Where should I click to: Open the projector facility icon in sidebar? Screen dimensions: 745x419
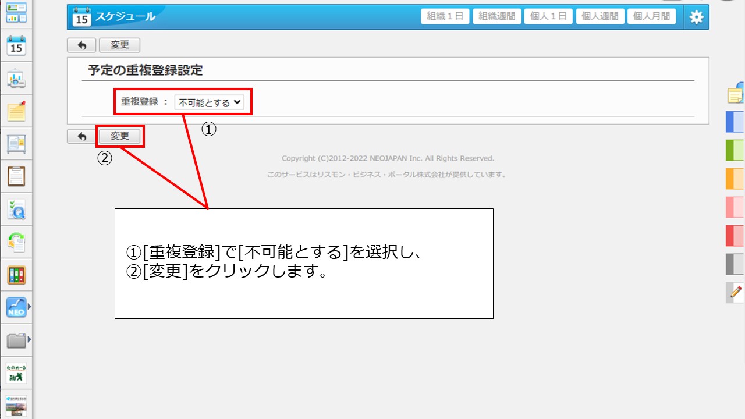(16, 78)
